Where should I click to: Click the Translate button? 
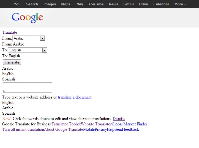click(x=12, y=62)
